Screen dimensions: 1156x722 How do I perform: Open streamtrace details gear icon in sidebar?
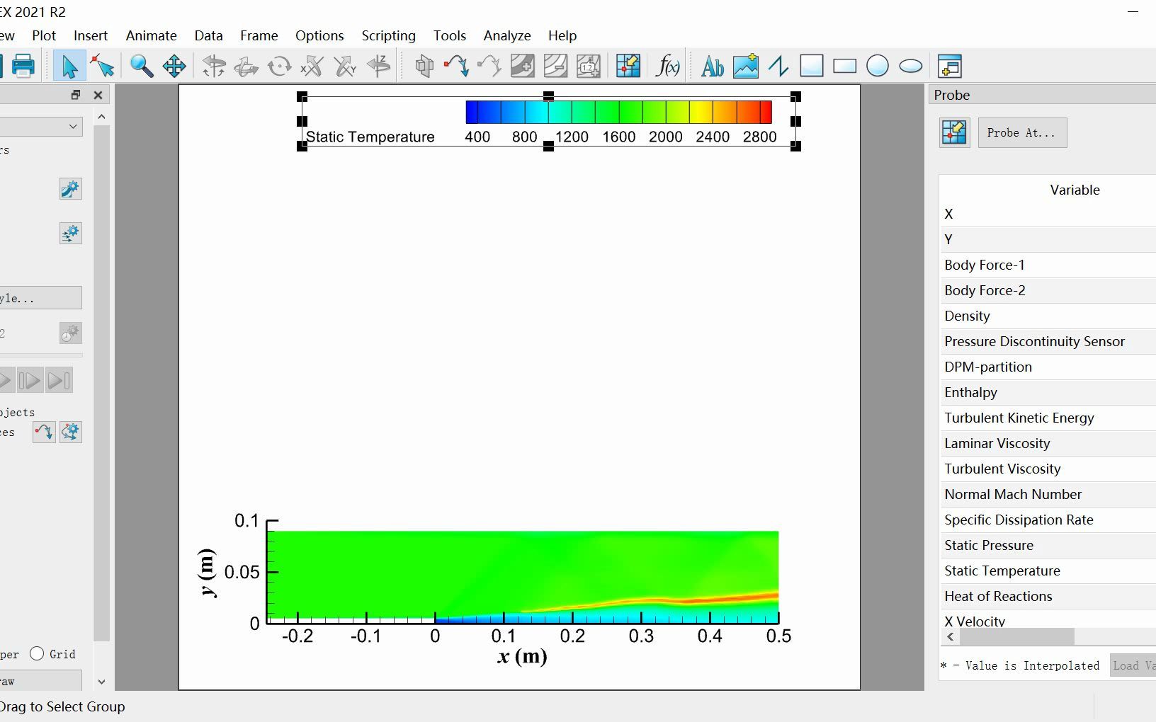pyautogui.click(x=70, y=432)
